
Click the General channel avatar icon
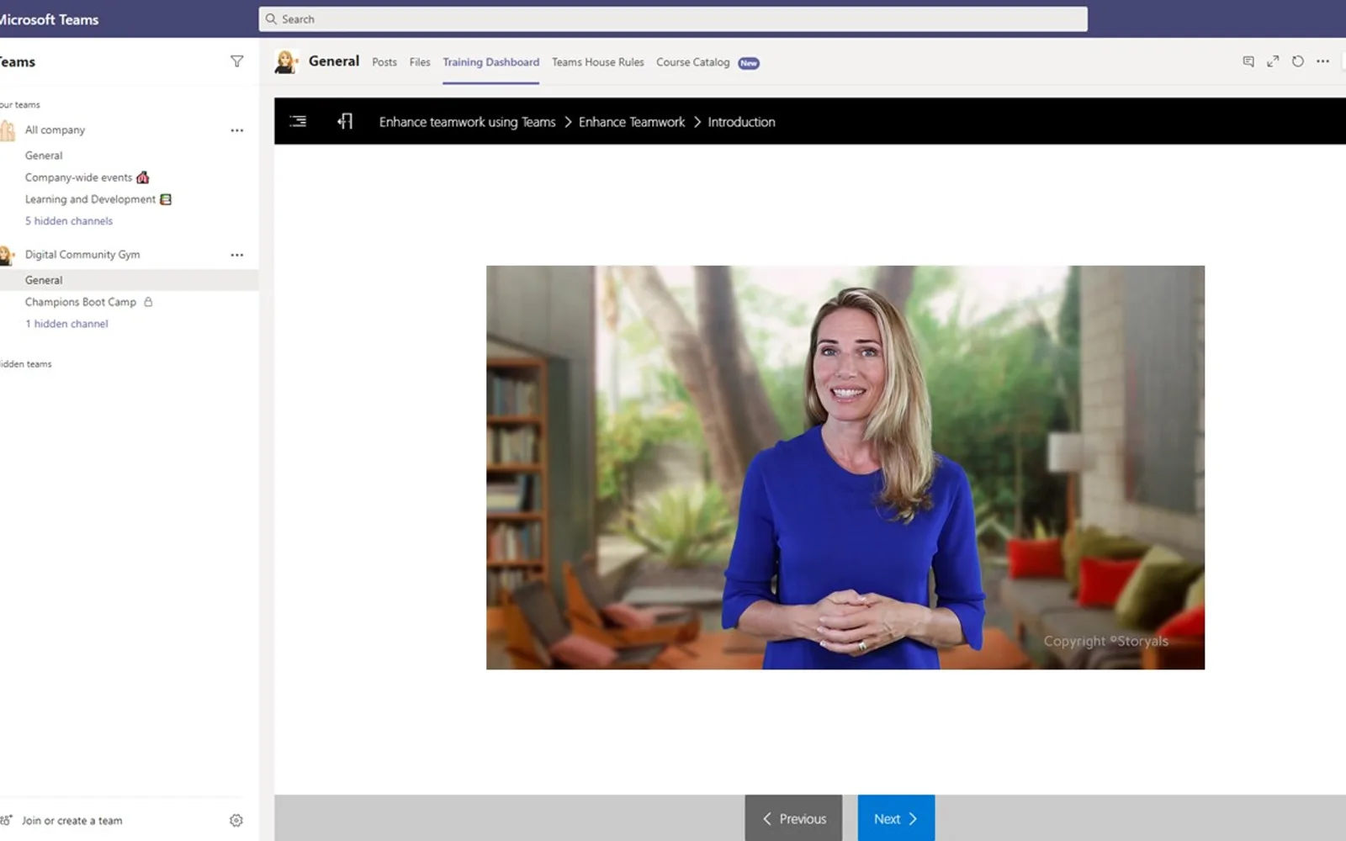(x=286, y=61)
